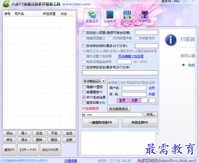Click the 导入 button
Image resolution: width=199 pixels, height=163 pixels.
coord(24,133)
